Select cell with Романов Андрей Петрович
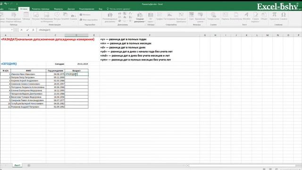 [x=28, y=107]
